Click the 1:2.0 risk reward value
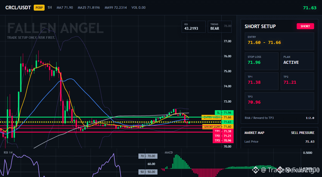Screen dimensions: 322x177 point(310,118)
